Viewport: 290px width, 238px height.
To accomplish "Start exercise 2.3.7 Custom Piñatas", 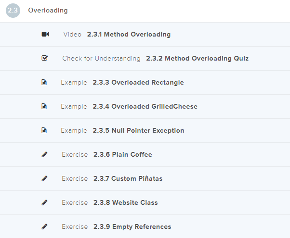I will point(128,179).
